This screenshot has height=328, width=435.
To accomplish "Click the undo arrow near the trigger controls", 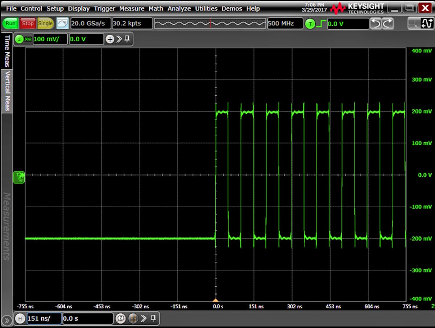I will click(x=377, y=23).
